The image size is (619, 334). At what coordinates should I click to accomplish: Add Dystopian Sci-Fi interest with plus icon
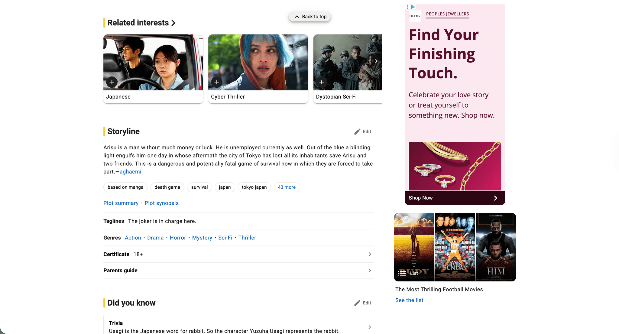(x=322, y=82)
